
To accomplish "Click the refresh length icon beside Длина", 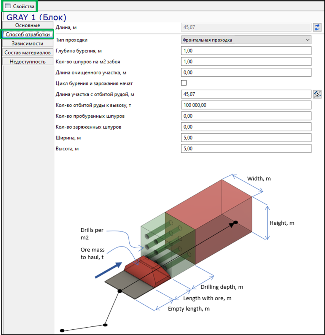I will coord(317,27).
